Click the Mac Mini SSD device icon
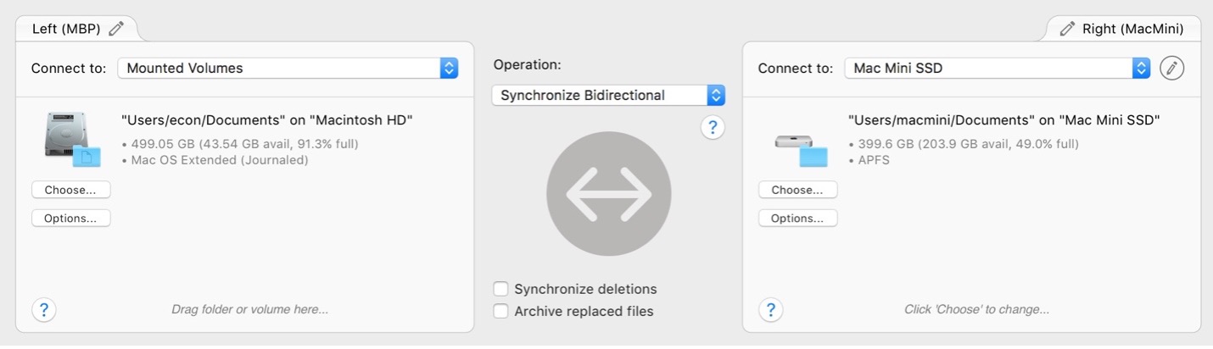The width and height of the screenshot is (1213, 349). [800, 148]
